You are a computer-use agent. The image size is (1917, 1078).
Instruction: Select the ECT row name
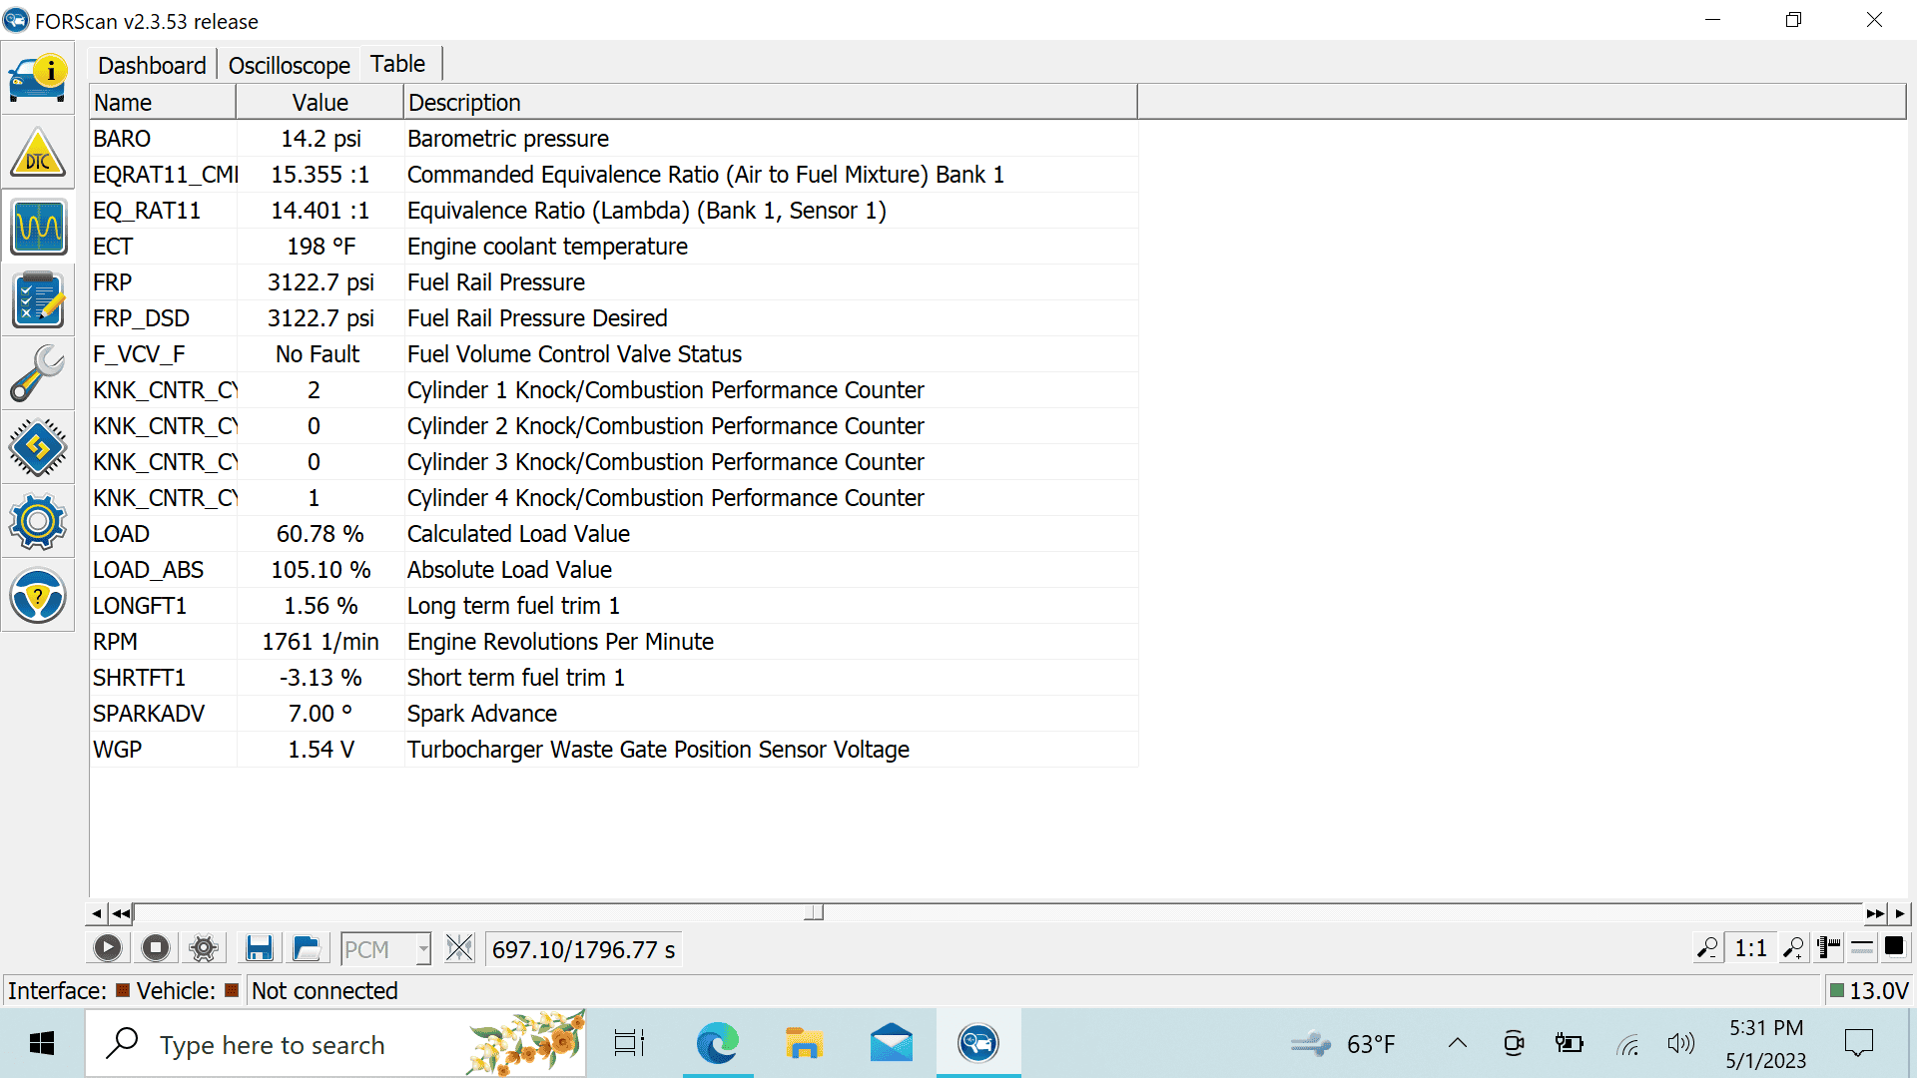[113, 247]
